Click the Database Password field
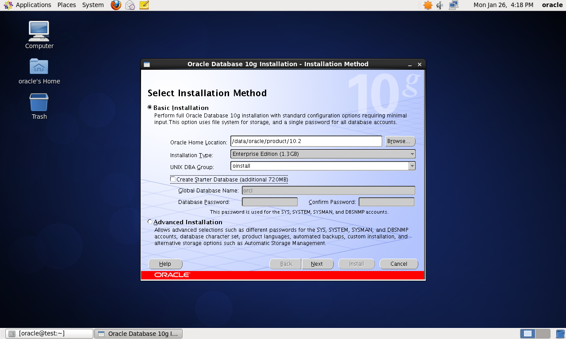The height and width of the screenshot is (339, 566). (270, 202)
